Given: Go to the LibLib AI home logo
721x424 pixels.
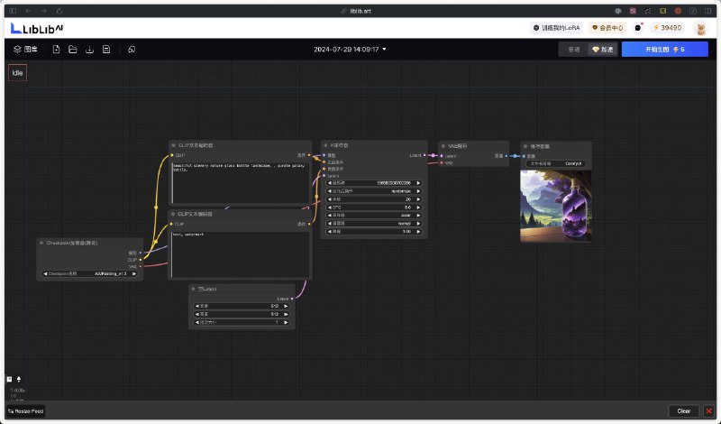Looking at the screenshot, I should [37, 28].
